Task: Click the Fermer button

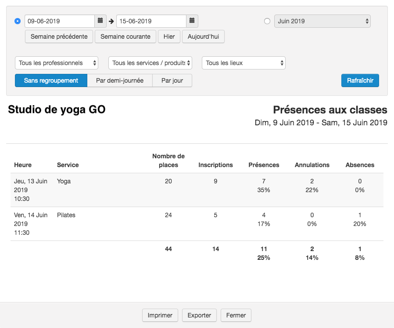Action: [236, 315]
